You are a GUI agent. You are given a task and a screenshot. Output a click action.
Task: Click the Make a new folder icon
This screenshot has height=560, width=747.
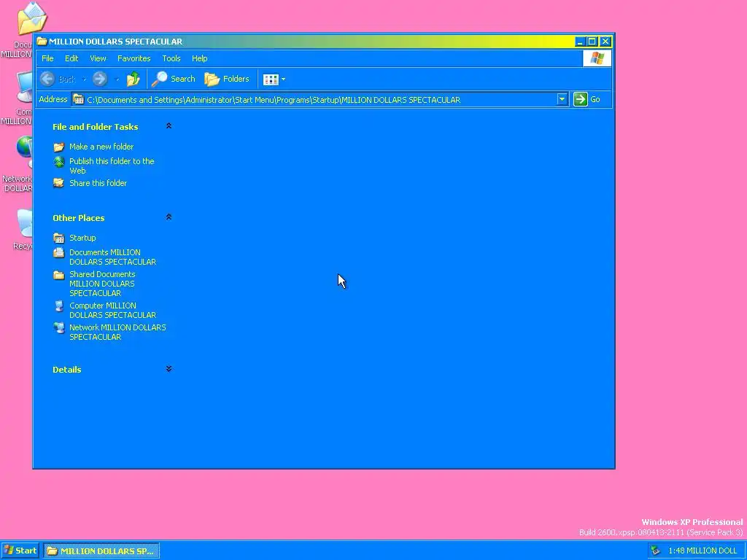58,147
